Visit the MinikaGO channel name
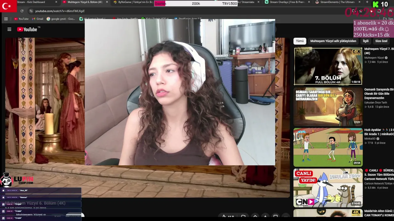394x221 pixels. click(x=370, y=138)
